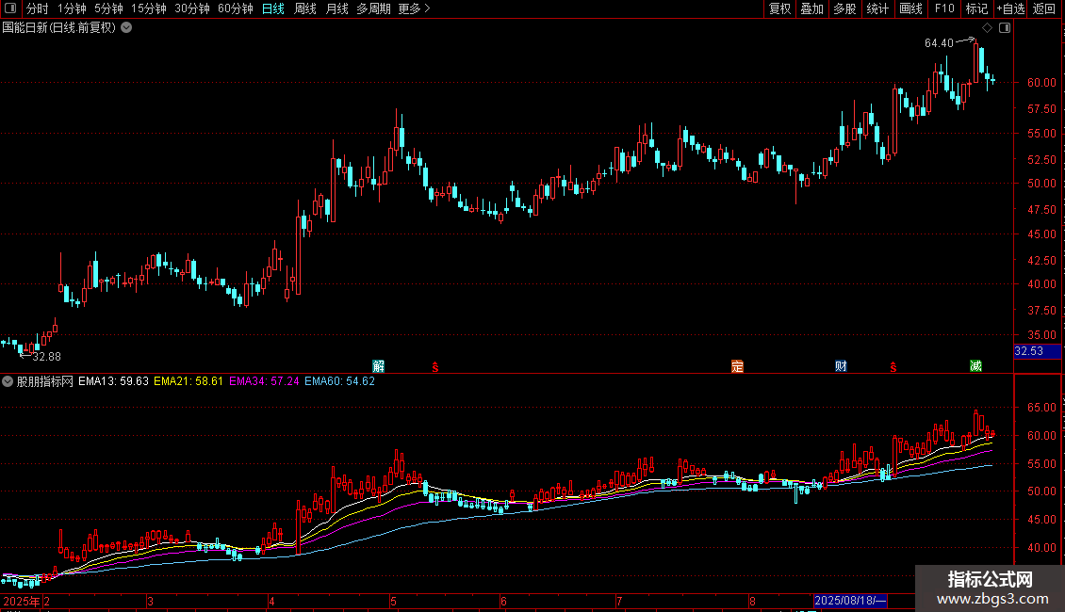Click the green 减 reduction marker icon
The width and height of the screenshot is (1065, 612).
coord(975,366)
